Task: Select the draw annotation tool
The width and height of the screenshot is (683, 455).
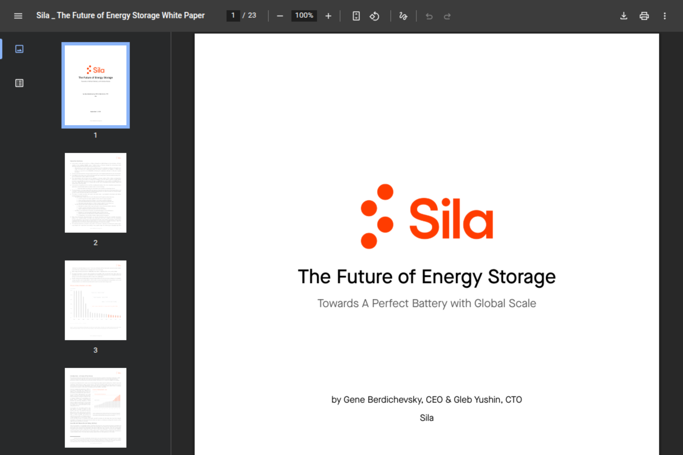Action: [403, 16]
